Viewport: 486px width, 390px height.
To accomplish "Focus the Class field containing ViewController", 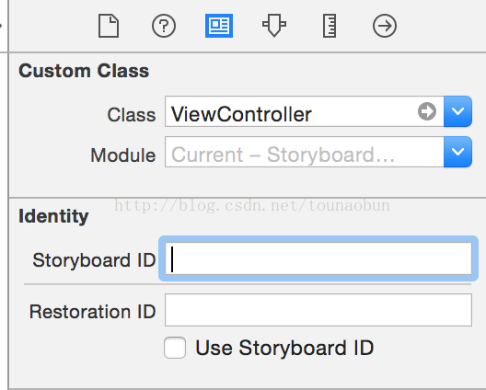I will (x=304, y=111).
